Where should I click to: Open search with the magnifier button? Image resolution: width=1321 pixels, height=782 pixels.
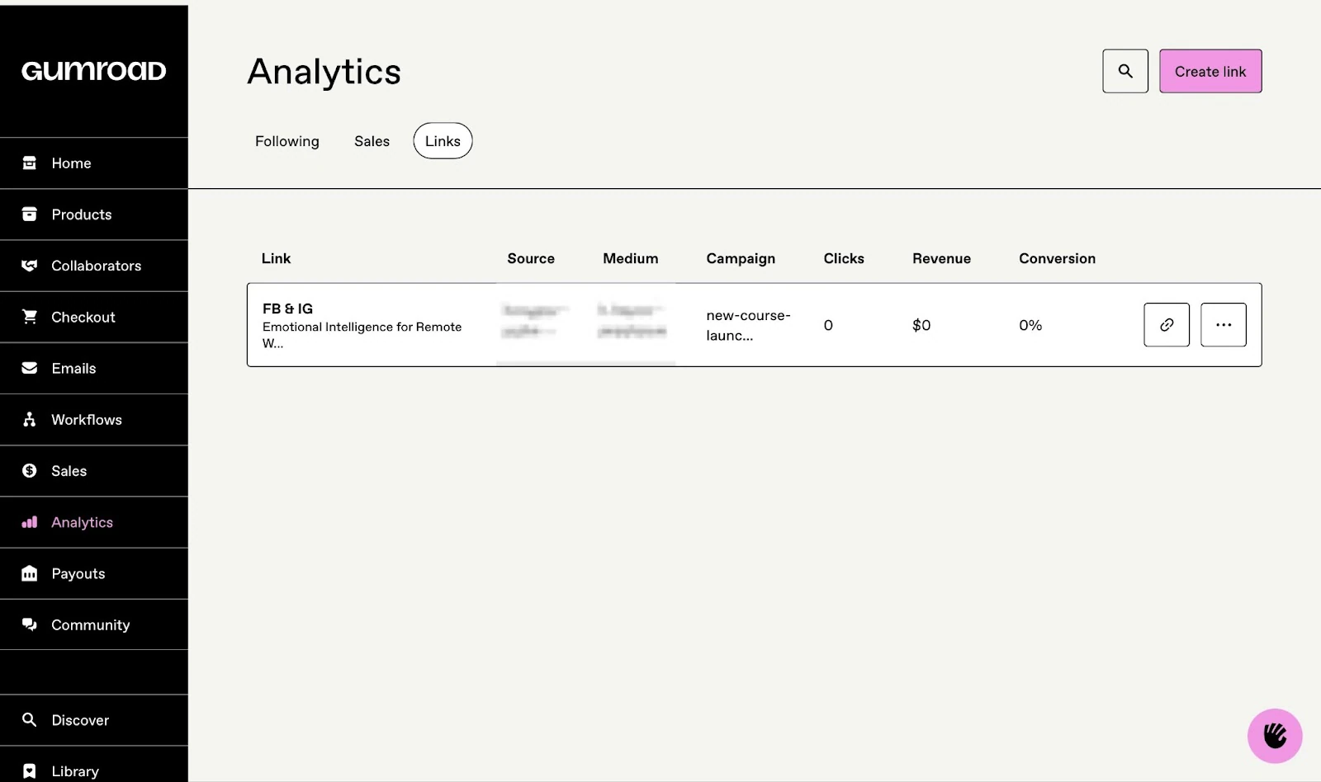tap(1125, 71)
